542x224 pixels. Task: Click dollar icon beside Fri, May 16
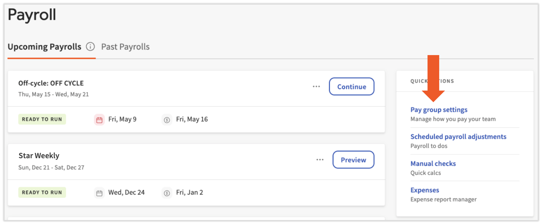point(167,120)
